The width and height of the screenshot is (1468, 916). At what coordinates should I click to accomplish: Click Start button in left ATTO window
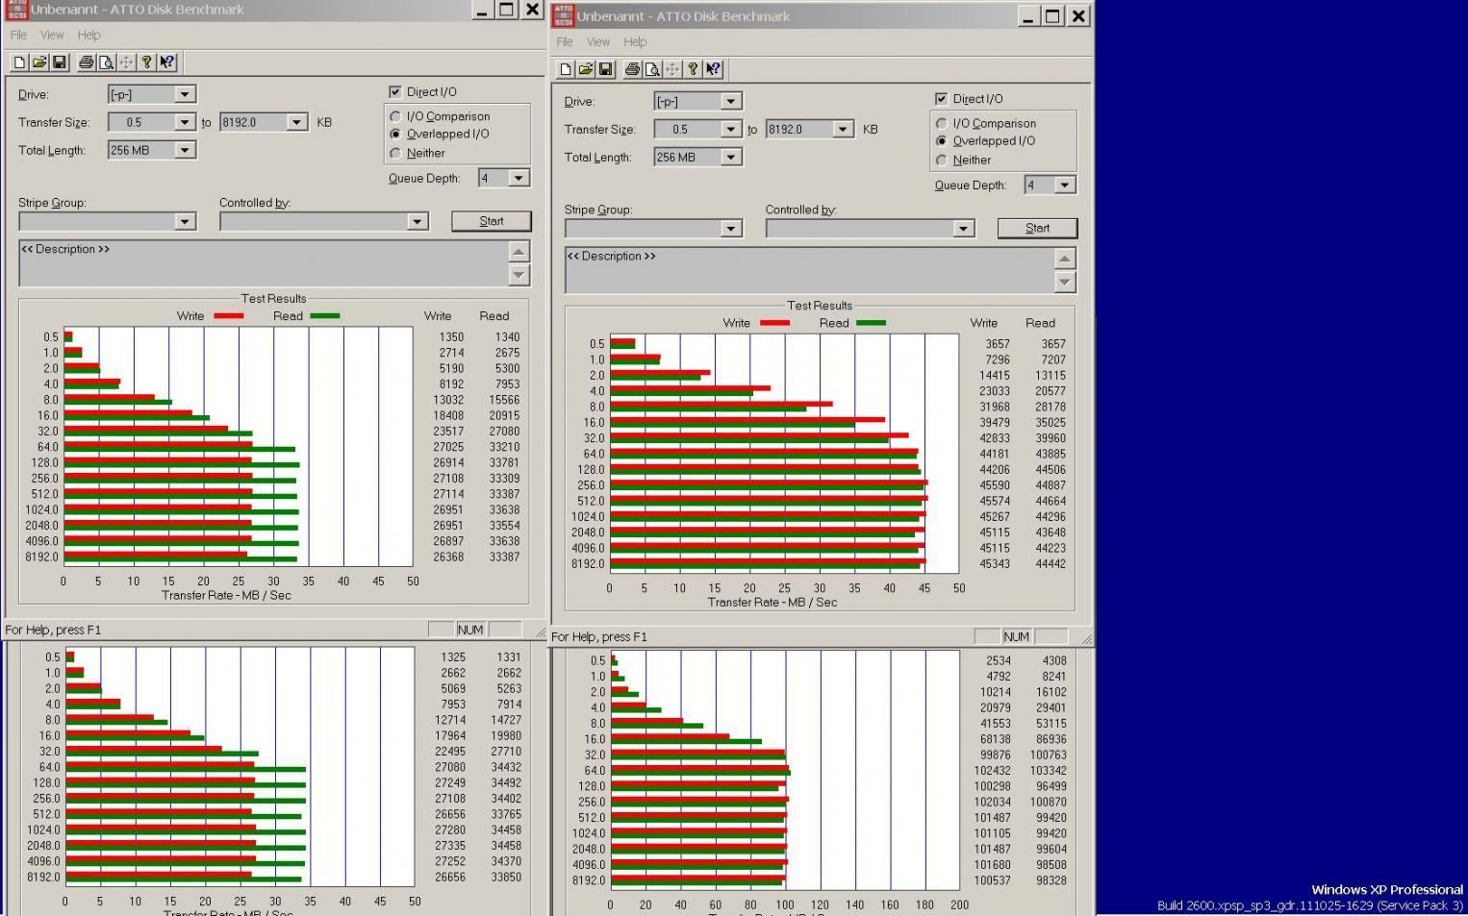[x=492, y=221]
